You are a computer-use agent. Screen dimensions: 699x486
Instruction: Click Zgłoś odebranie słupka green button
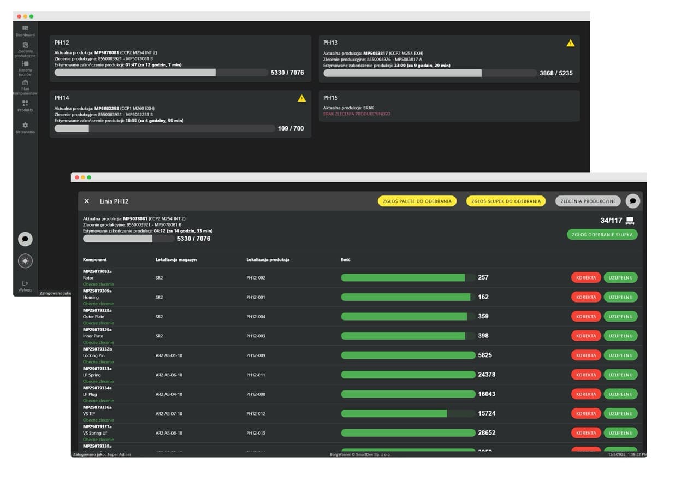[602, 235]
